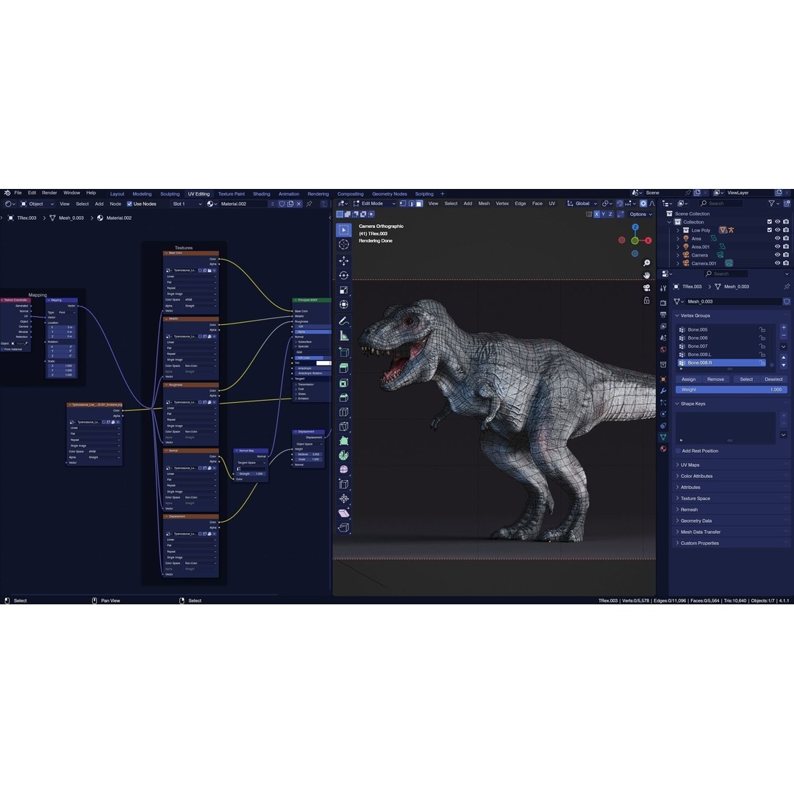Select the Extrude Region tool
Viewport: 794px width, 794px height.
(344, 368)
